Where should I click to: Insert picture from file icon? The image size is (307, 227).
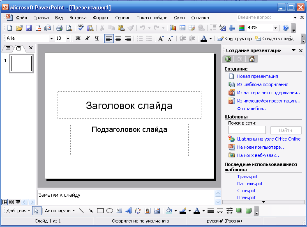pos(157,211)
